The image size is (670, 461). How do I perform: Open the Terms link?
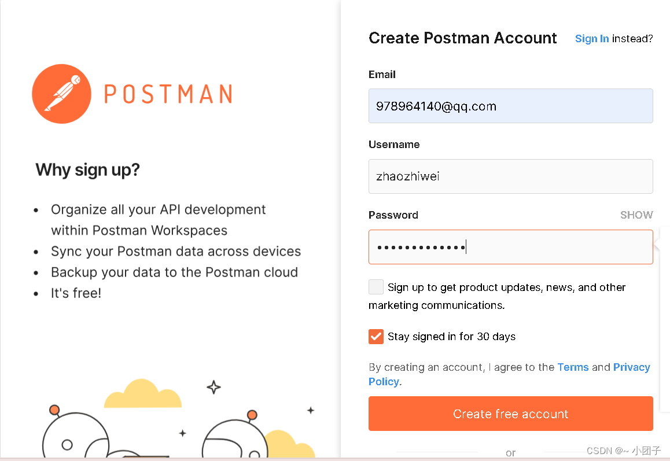coord(573,367)
